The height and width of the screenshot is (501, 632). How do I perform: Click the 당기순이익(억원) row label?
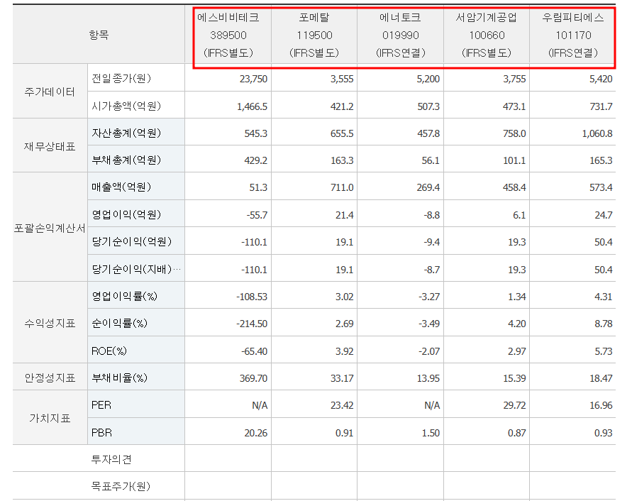click(131, 241)
